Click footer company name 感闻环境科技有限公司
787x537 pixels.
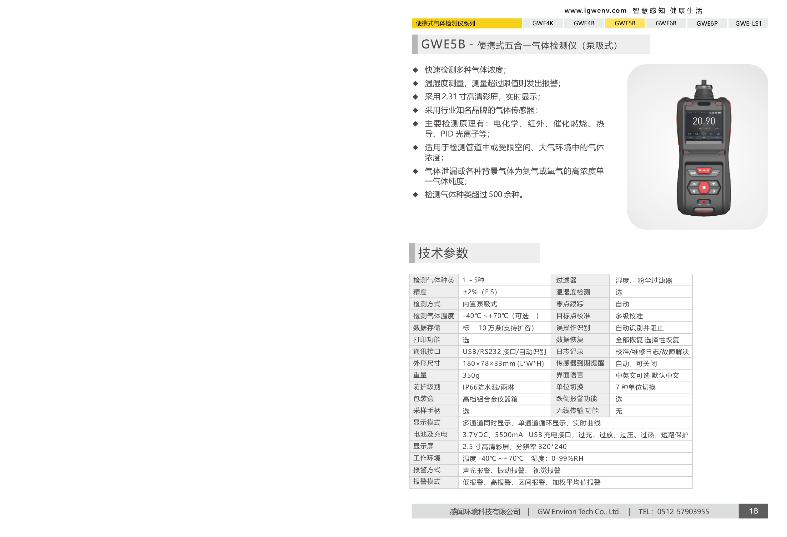[485, 512]
